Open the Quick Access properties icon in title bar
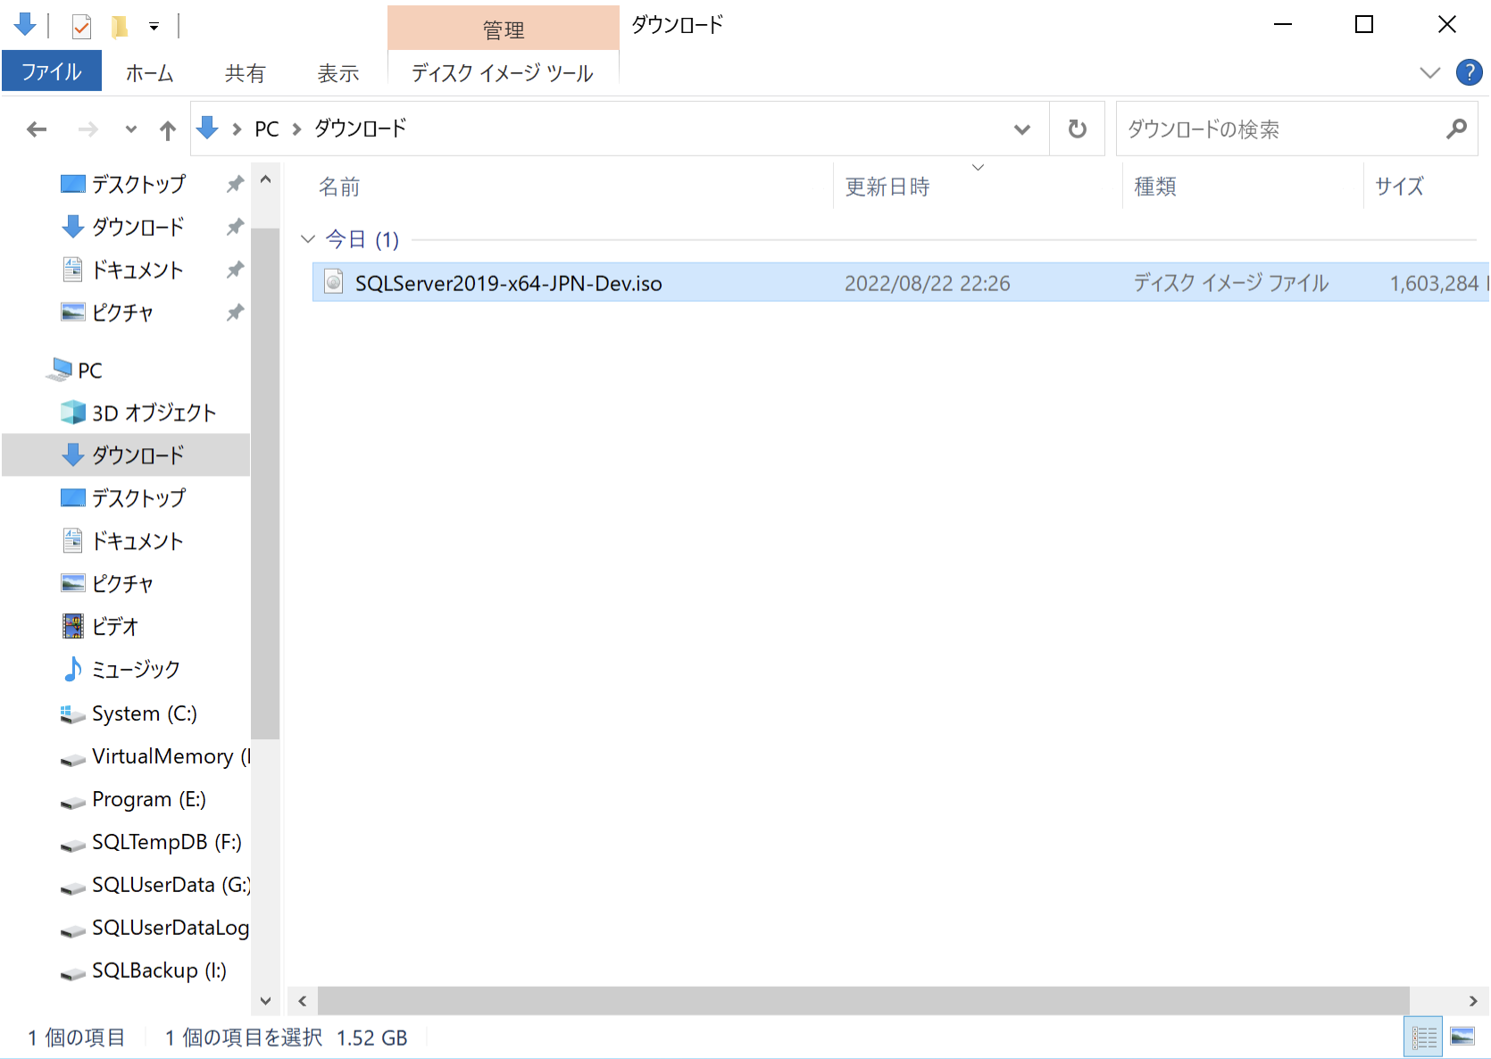Viewport: 1491px width, 1059px height. 81,26
